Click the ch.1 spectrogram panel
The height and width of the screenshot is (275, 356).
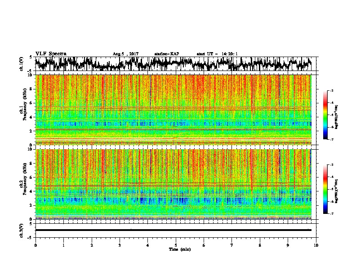click(x=173, y=110)
